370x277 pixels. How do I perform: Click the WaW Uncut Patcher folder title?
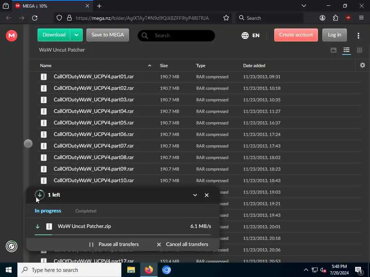click(62, 50)
